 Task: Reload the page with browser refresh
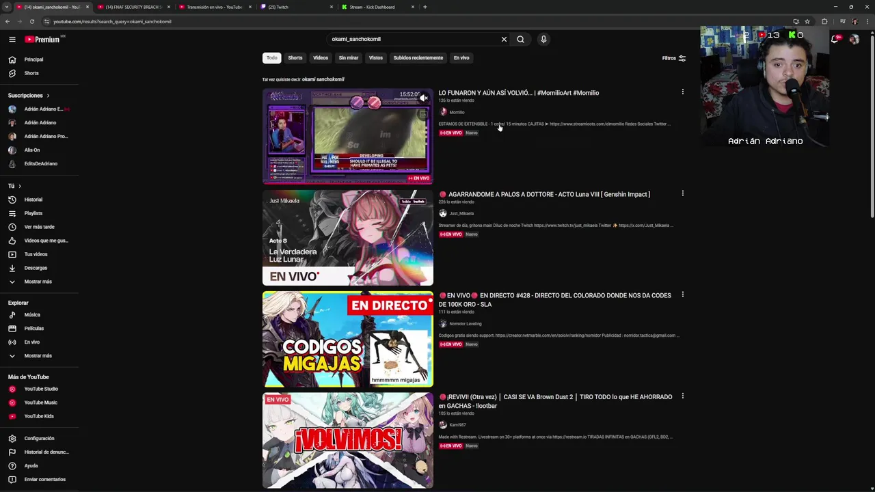[31, 21]
